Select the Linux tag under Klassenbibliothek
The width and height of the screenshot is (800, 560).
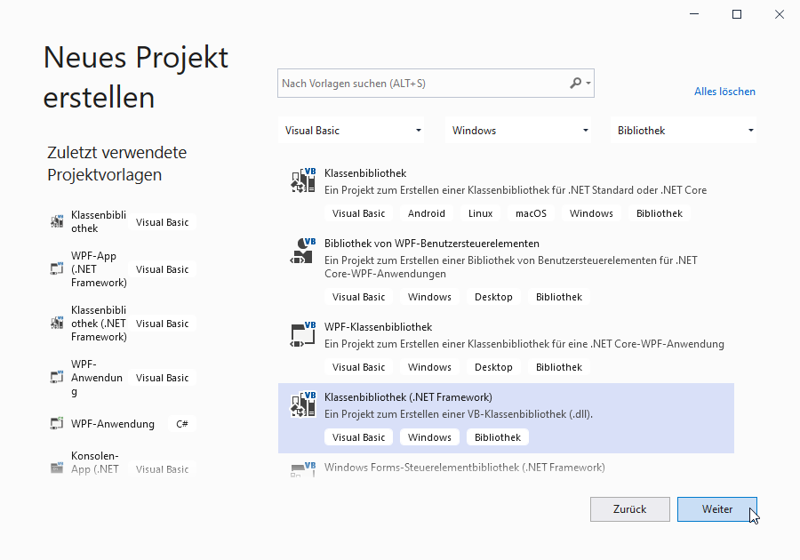(480, 212)
